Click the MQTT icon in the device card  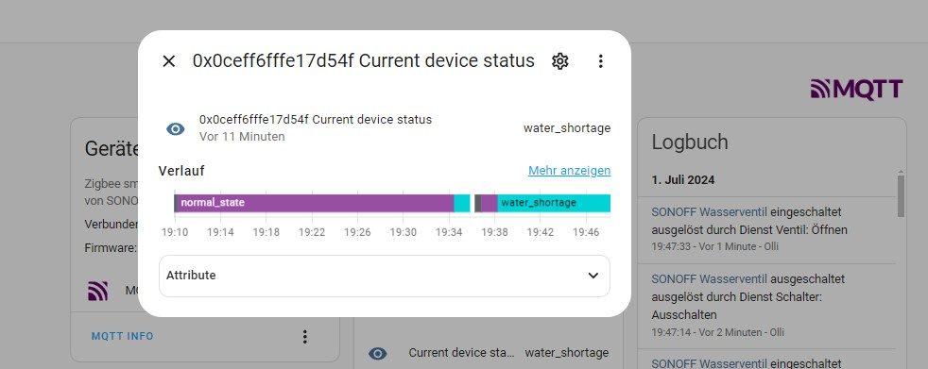coord(98,291)
